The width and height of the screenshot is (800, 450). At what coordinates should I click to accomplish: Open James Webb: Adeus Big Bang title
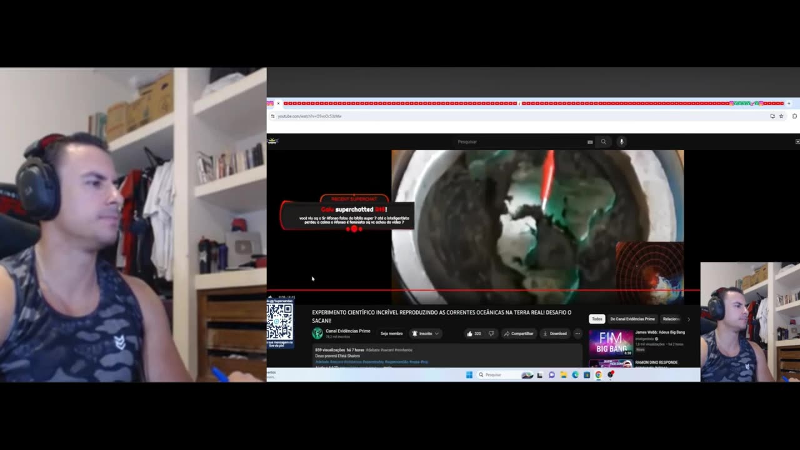coord(660,332)
